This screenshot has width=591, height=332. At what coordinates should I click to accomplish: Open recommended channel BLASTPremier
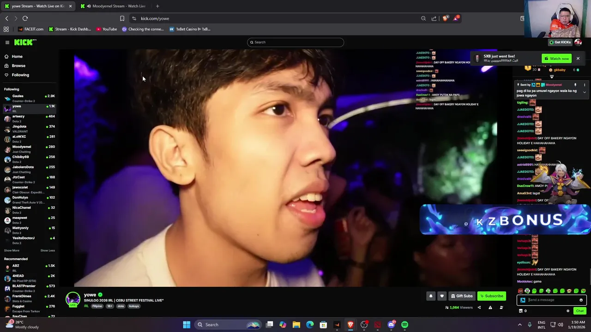point(29,288)
